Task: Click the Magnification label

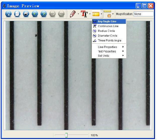Action: [124, 14]
